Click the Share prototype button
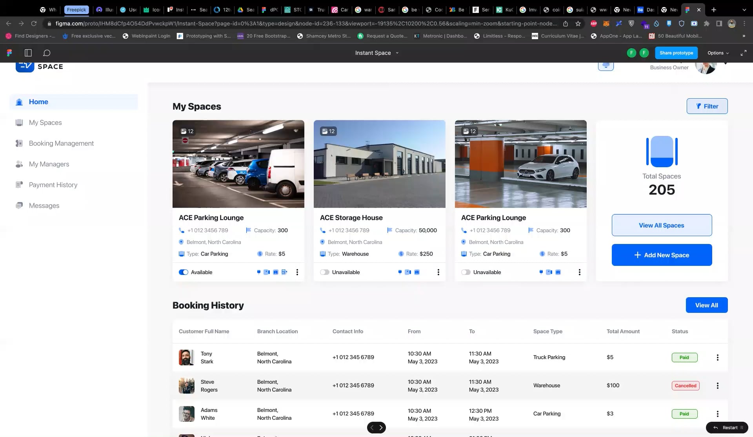Screen dimensions: 753x437 click(x=676, y=53)
